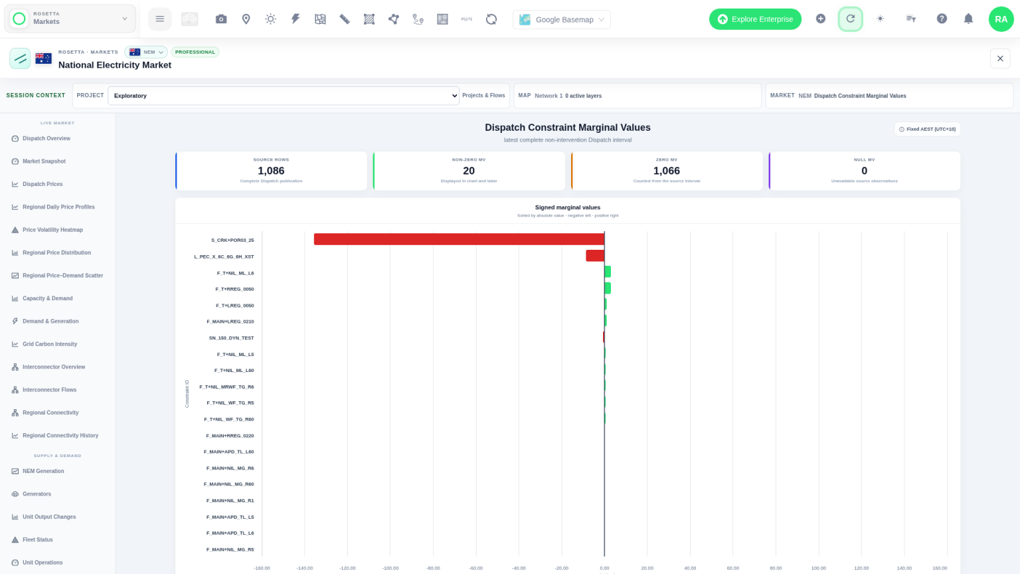The width and height of the screenshot is (1020, 574).
Task: Select the camera snapshot tool
Action: tap(221, 19)
